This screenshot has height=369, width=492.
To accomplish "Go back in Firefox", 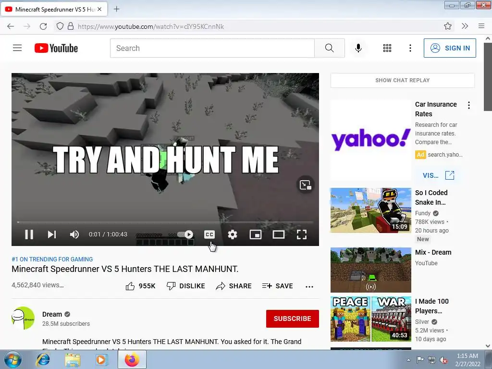I will click(x=11, y=26).
